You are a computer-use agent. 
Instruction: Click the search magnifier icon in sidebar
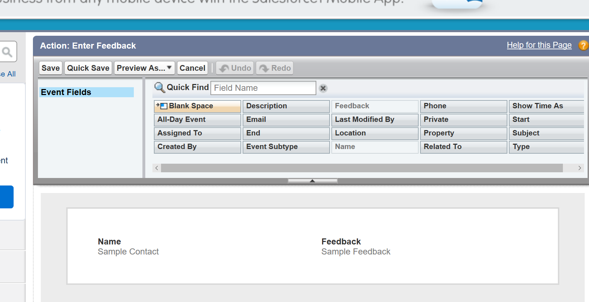click(x=7, y=52)
